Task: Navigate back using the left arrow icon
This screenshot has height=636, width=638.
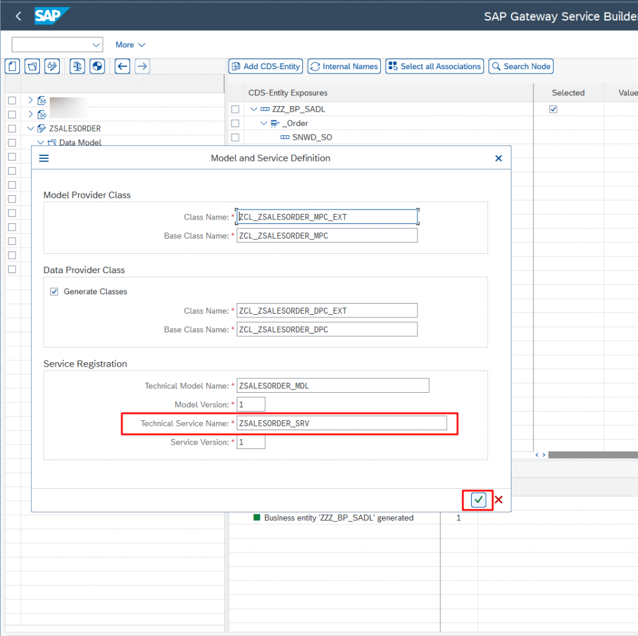Action: pos(122,66)
